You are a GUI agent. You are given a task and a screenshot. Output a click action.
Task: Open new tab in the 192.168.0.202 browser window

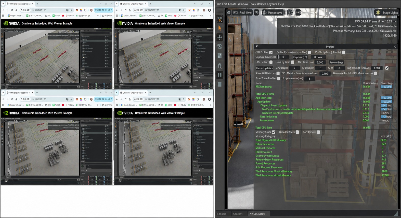click(37, 93)
